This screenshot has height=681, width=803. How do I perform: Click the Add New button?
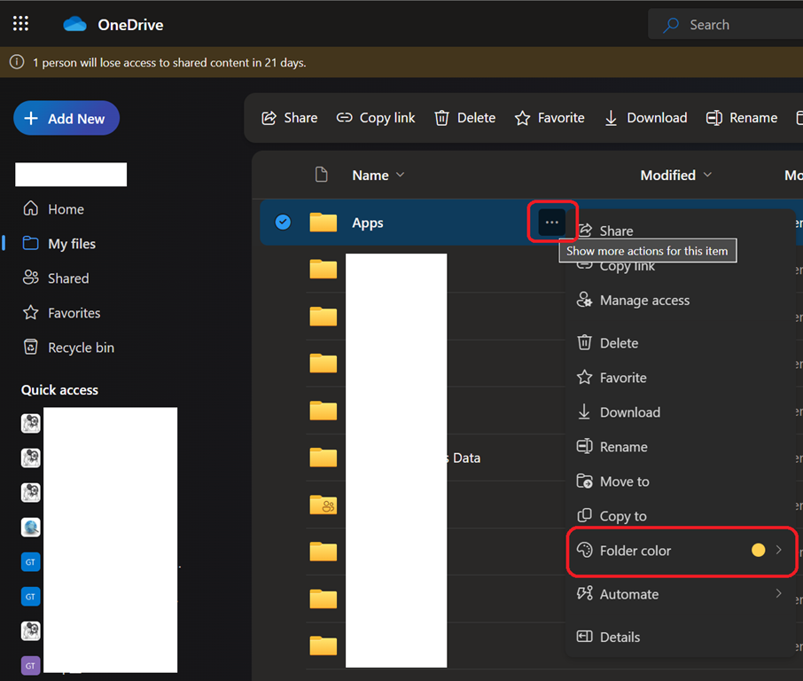click(x=66, y=119)
